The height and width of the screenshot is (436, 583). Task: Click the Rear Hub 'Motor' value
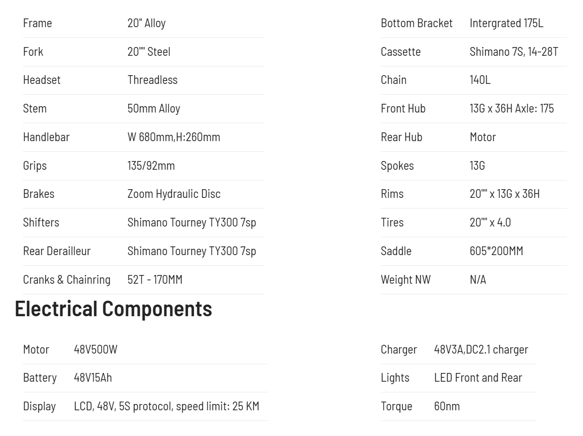click(483, 137)
